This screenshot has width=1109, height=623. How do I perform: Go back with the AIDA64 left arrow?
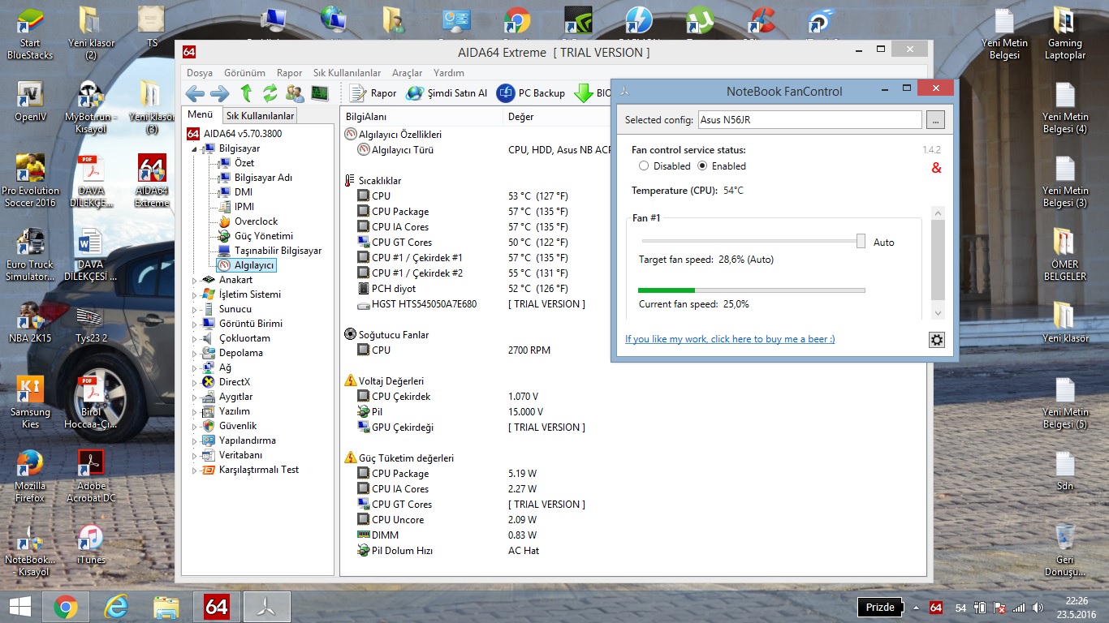(195, 93)
